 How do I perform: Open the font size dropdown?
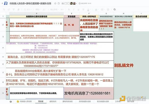pos(62,9)
